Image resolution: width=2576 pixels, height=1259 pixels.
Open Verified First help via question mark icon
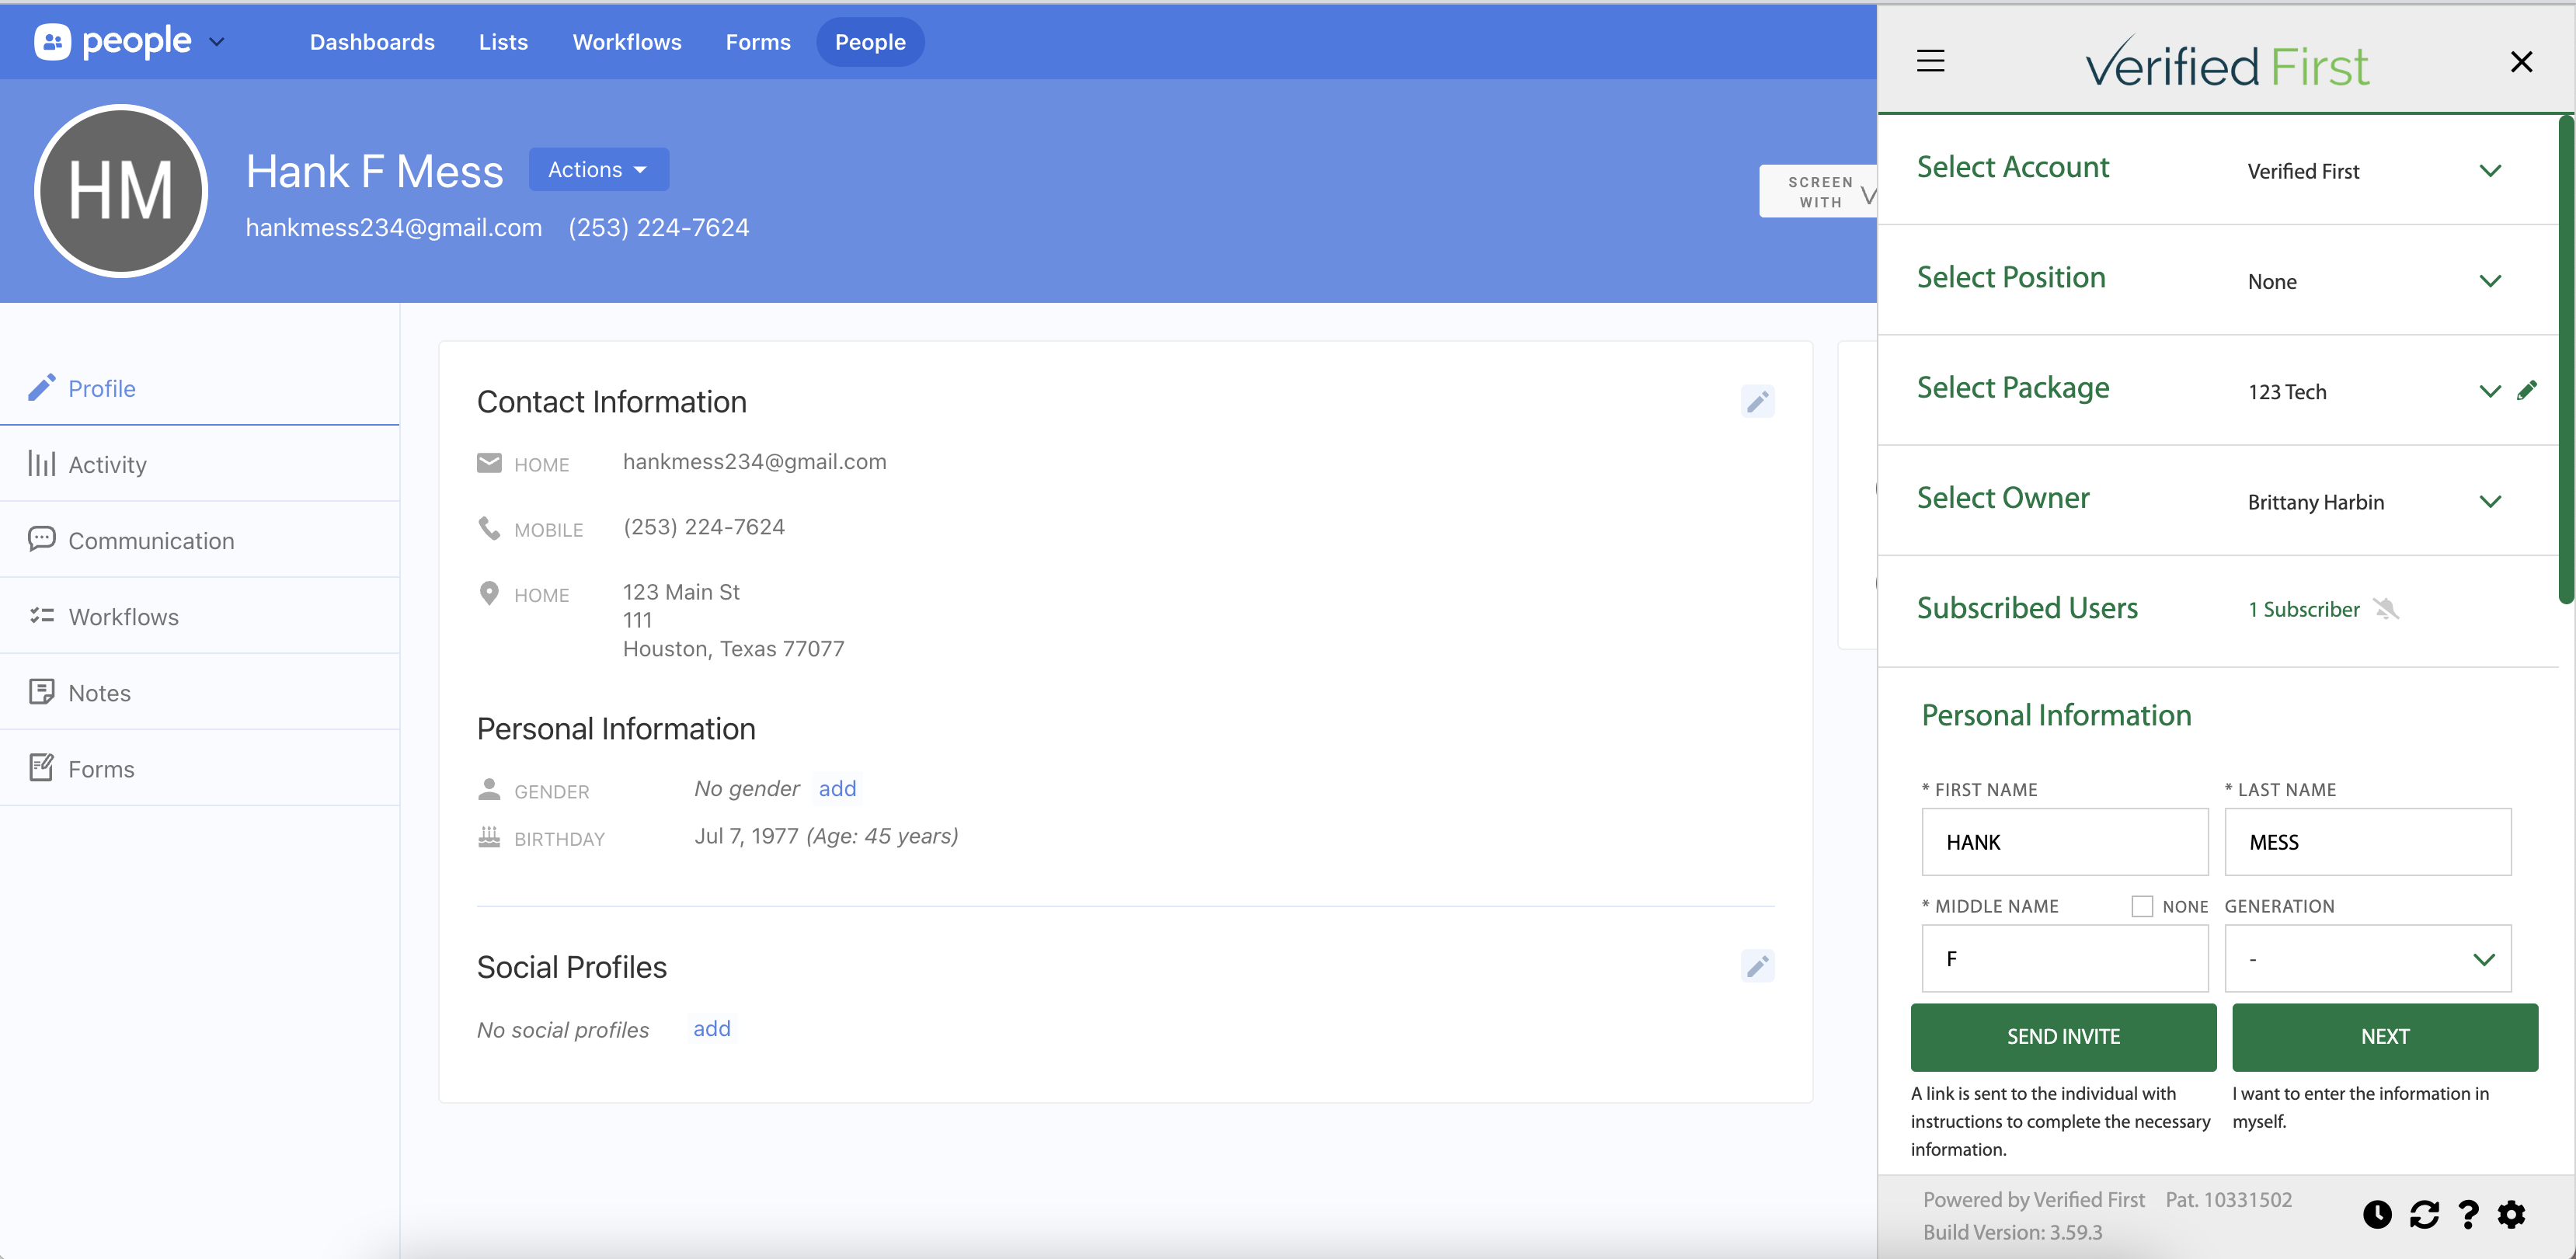2469,1215
